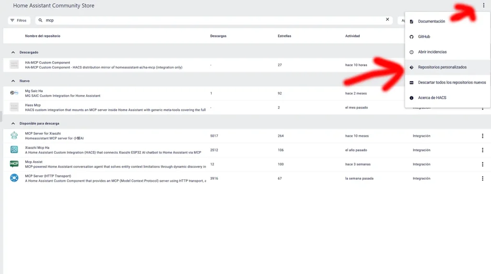Click 'la semana pasada' activity cell
The height and width of the screenshot is (274, 491).
[x=359, y=178]
